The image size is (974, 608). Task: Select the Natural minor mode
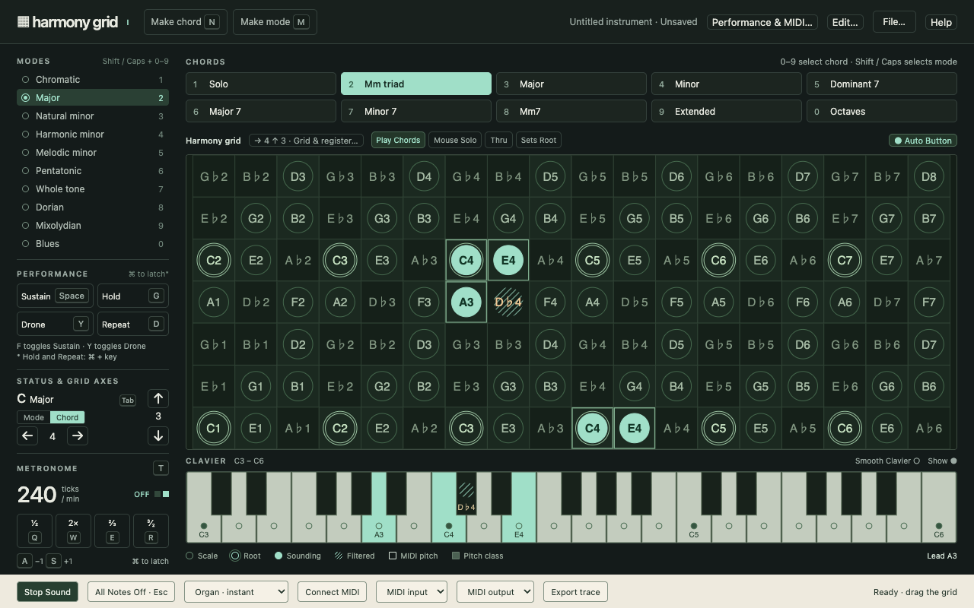[93, 116]
